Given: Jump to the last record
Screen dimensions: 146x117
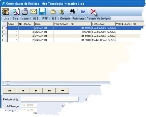Looking at the screenshot, I should (49, 91).
